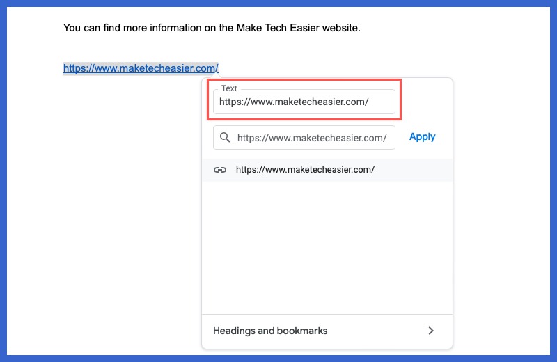The height and width of the screenshot is (362, 557).
Task: Open Headings and bookmarks
Action: [327, 331]
